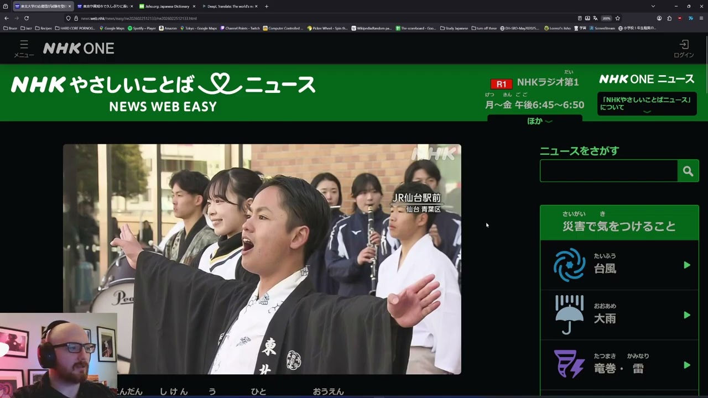708x398 pixels.
Task: Open the Firefox account icon
Action: [659, 18]
